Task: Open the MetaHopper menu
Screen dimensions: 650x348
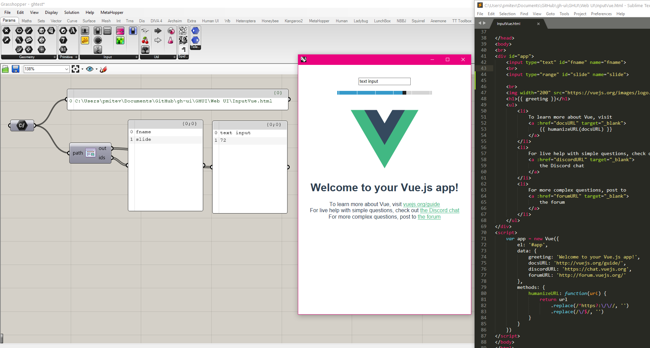Action: point(112,13)
